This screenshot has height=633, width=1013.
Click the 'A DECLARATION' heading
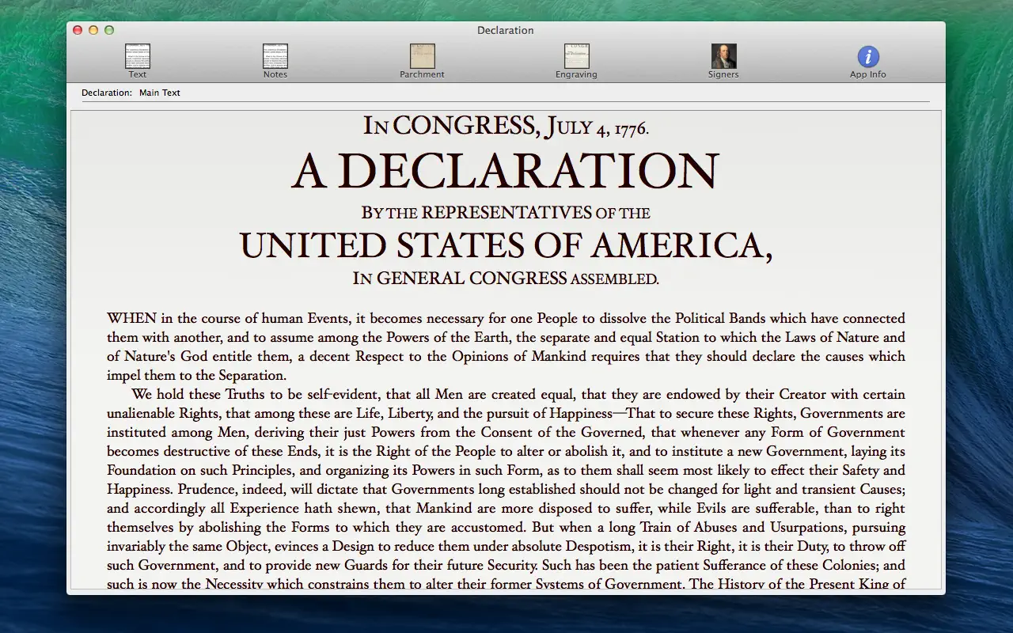pyautogui.click(x=506, y=171)
